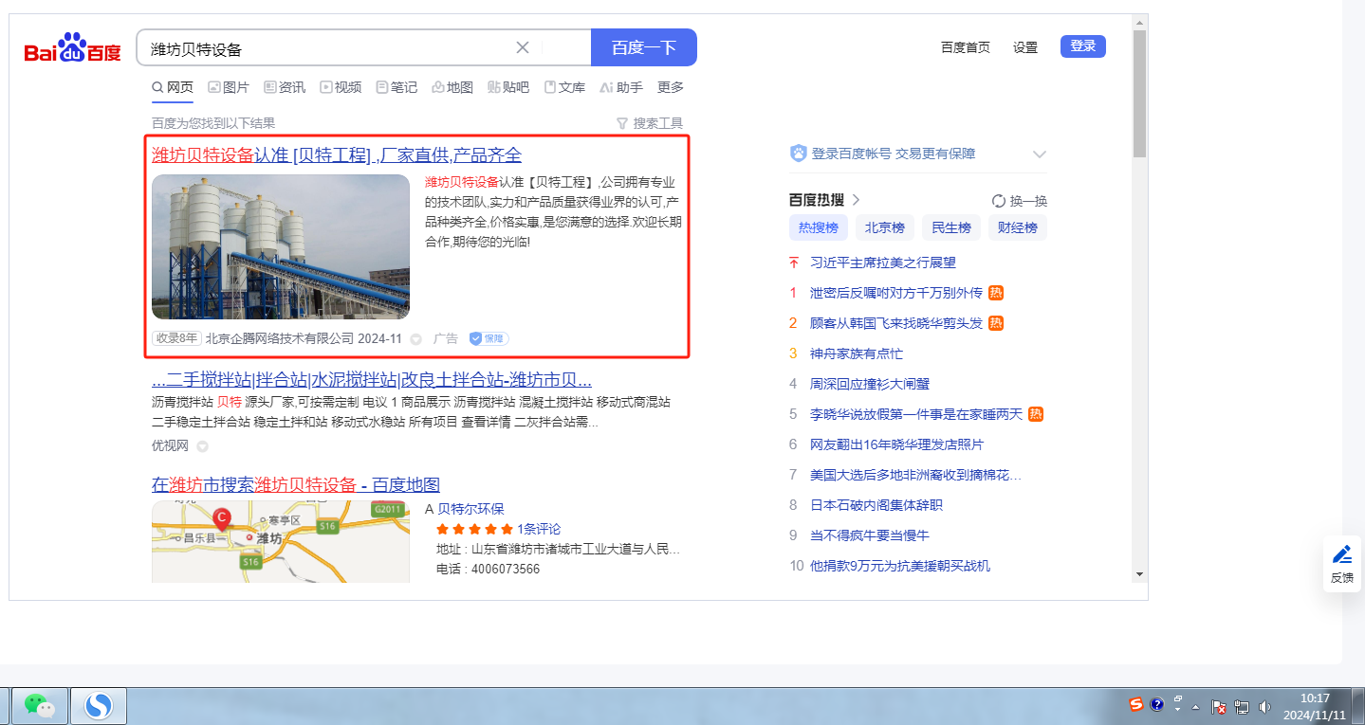
Task: Open hot topic 当不得疯牛要当慢牛
Action: (870, 535)
